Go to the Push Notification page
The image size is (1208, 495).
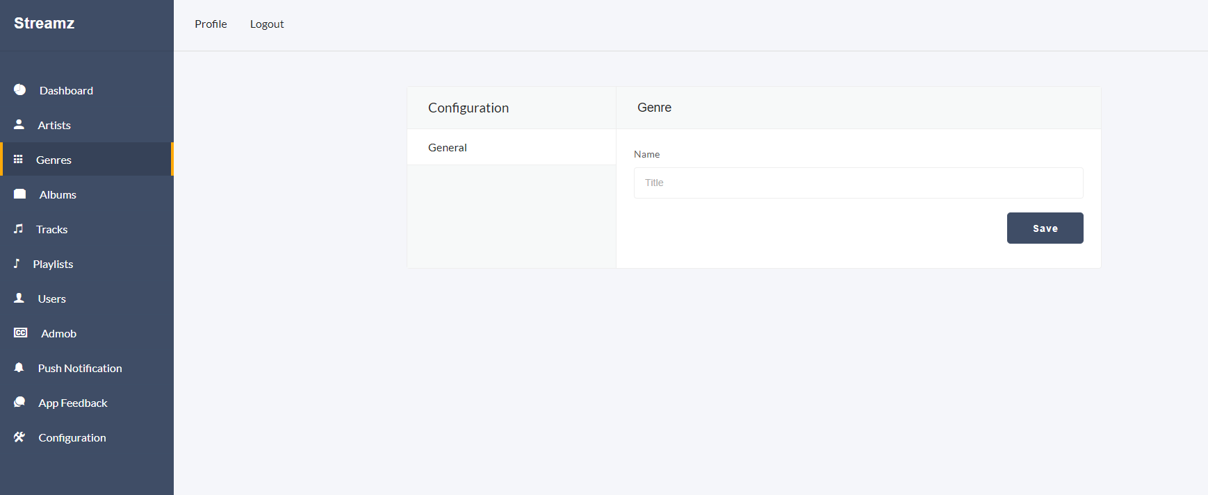80,369
